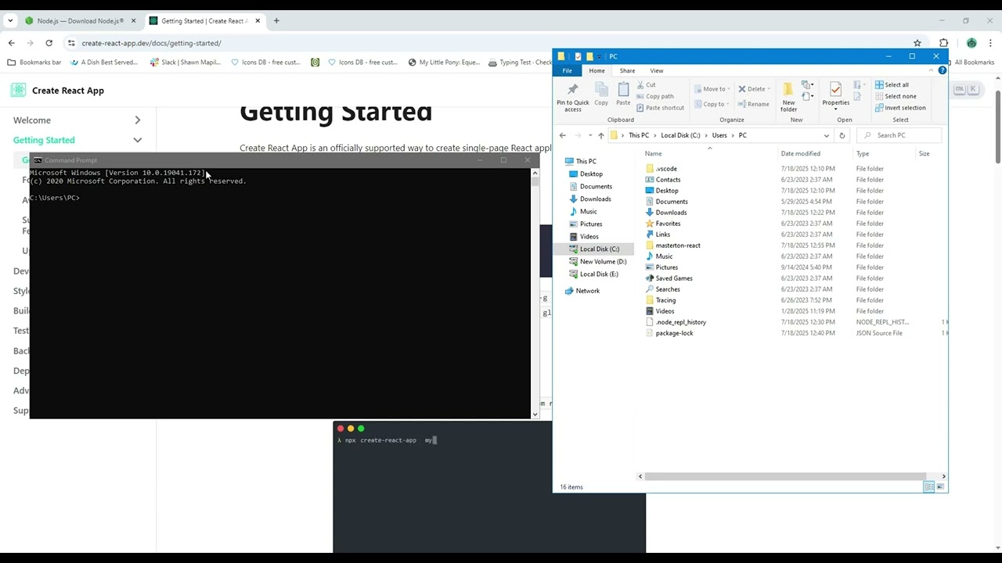This screenshot has height=563, width=1002.
Task: Refresh the Explorer address bar
Action: [842, 135]
